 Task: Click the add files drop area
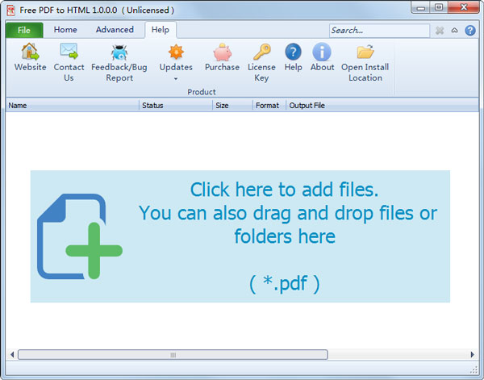point(240,236)
